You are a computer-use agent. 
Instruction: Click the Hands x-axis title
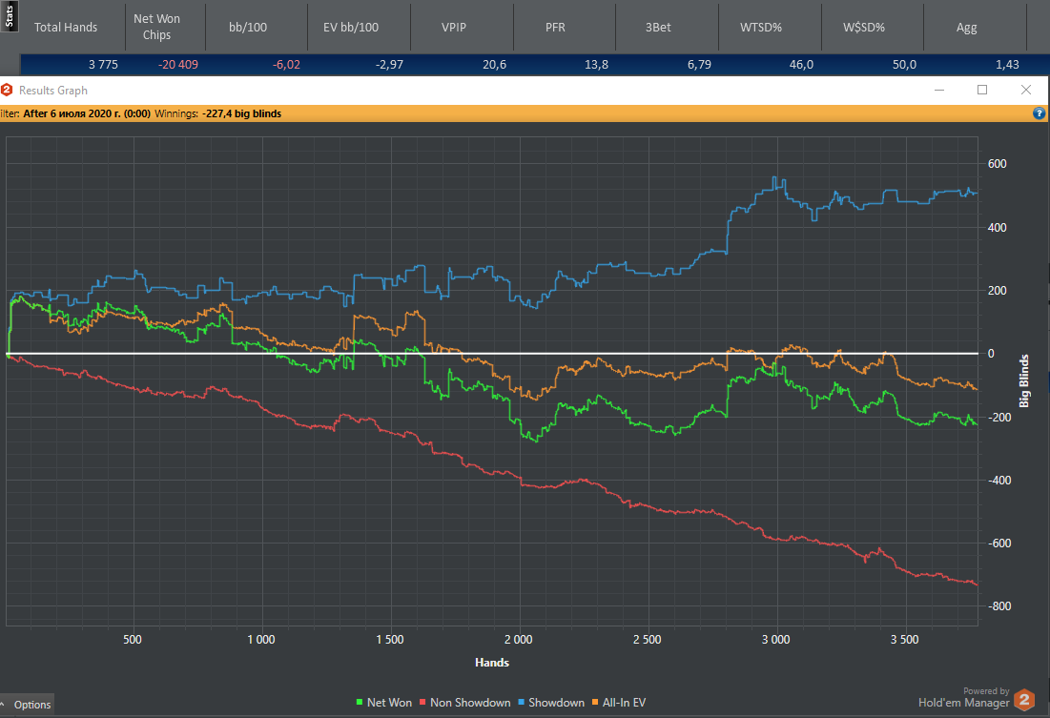click(492, 663)
